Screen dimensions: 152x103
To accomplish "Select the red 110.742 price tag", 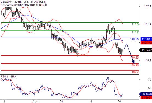I will [147, 43].
